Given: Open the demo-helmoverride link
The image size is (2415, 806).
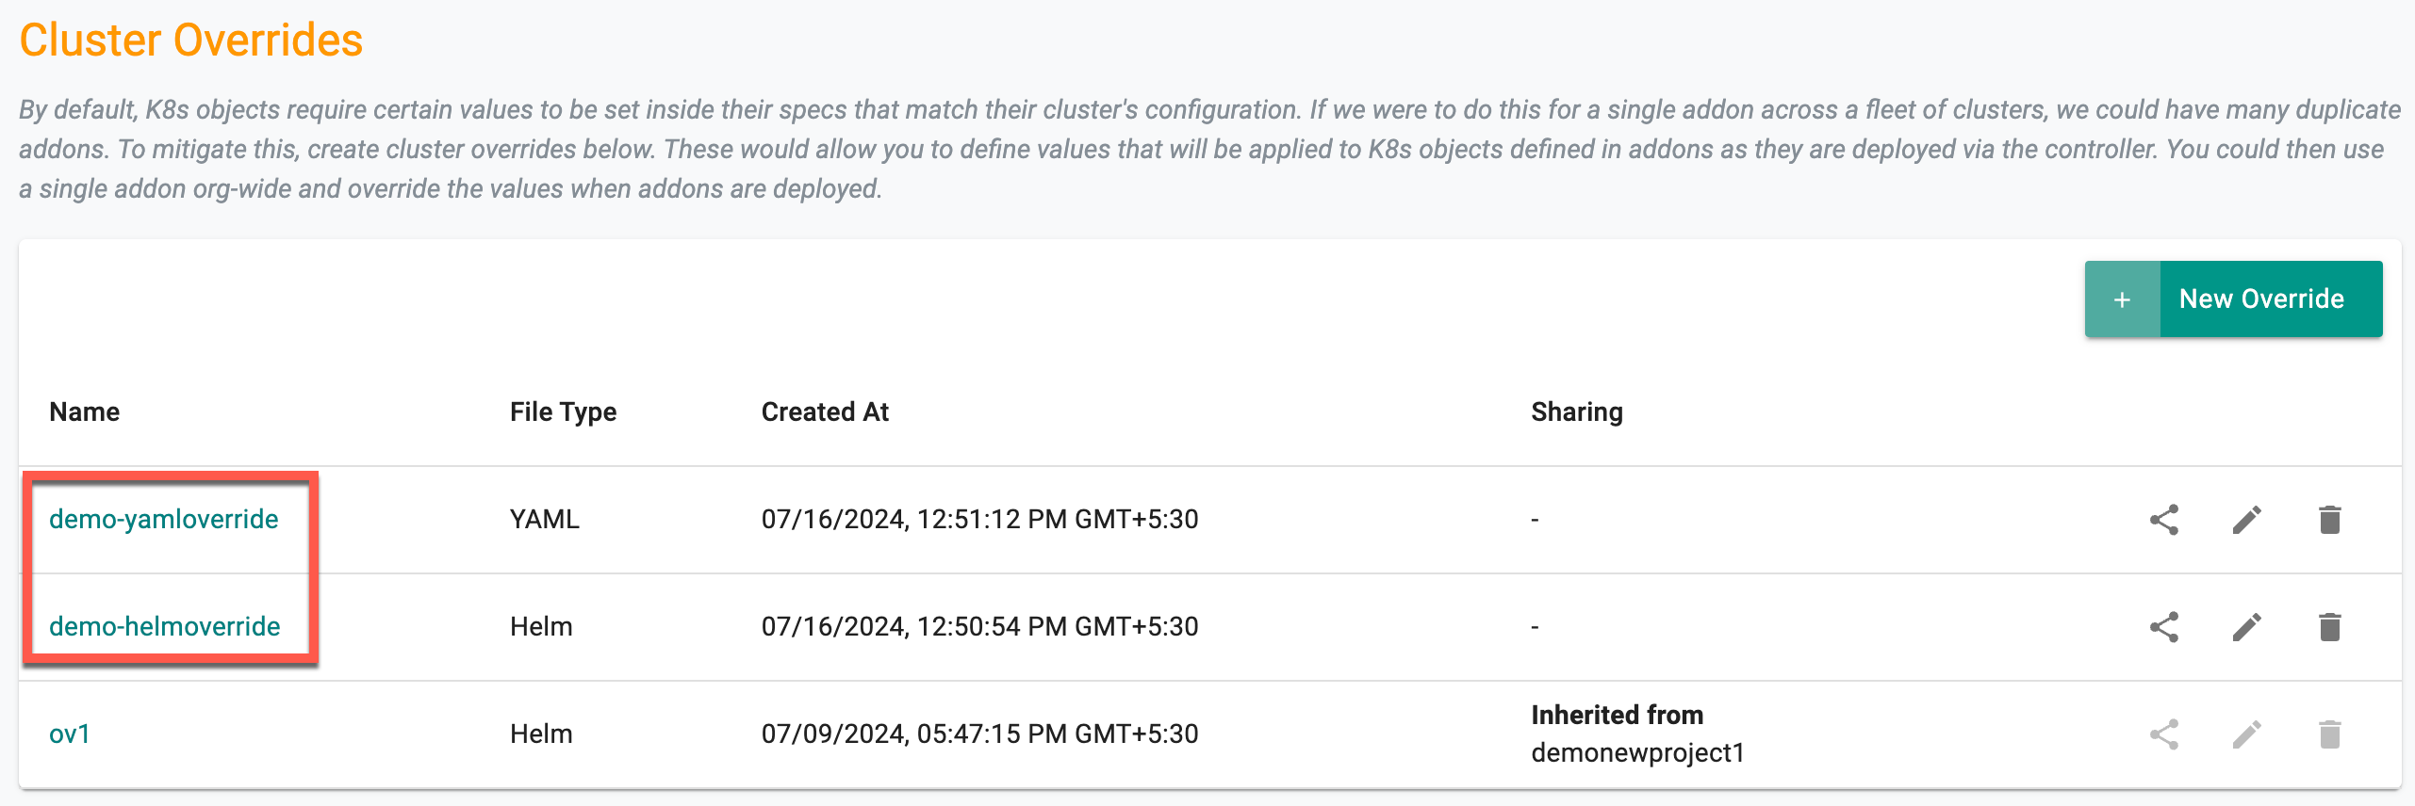Looking at the screenshot, I should (x=165, y=627).
